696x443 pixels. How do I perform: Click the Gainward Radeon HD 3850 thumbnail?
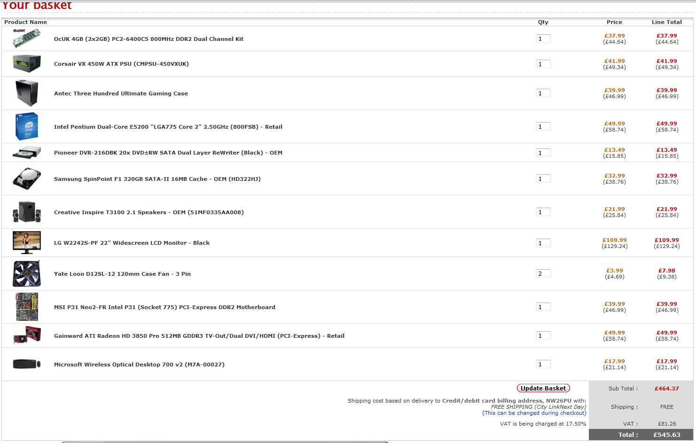27,335
